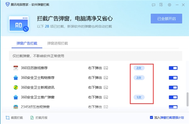Open the 拦截月报 report icon
This screenshot has width=189, height=124.
click(x=32, y=118)
